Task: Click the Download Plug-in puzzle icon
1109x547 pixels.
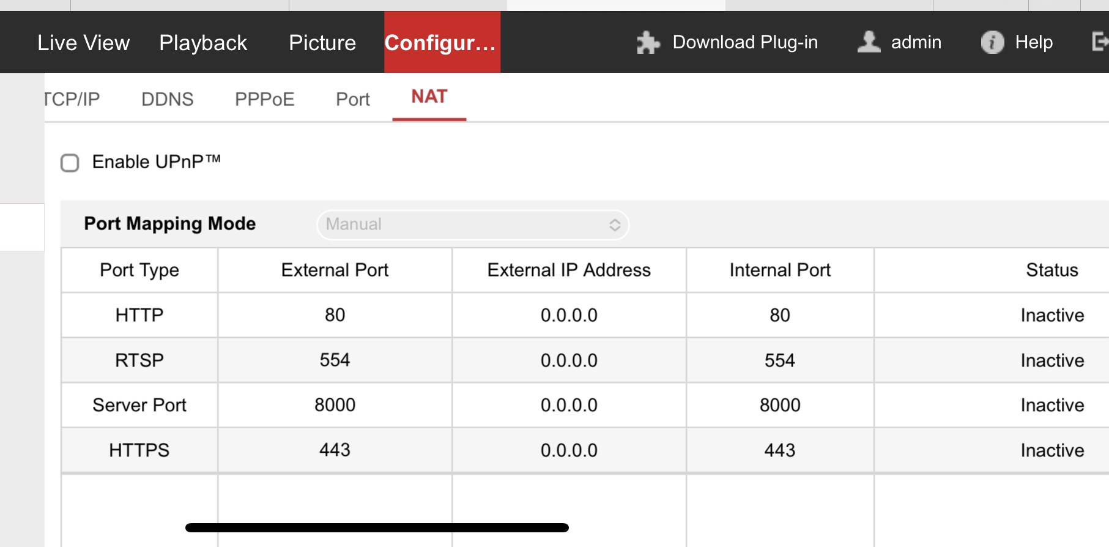Action: click(x=648, y=43)
